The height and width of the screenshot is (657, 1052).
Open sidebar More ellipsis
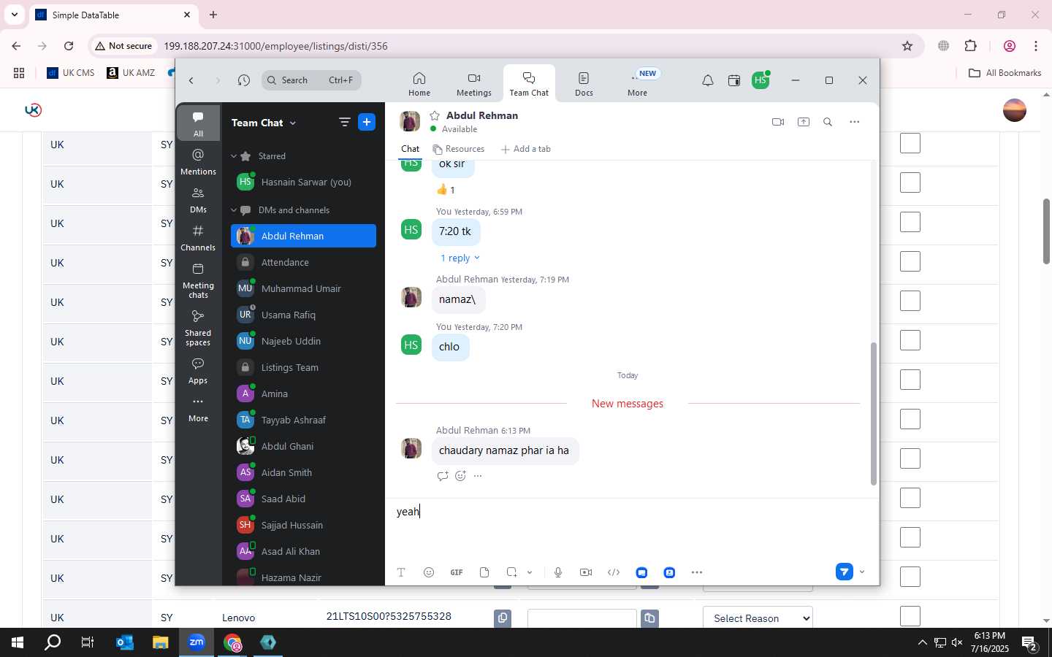pyautogui.click(x=198, y=409)
